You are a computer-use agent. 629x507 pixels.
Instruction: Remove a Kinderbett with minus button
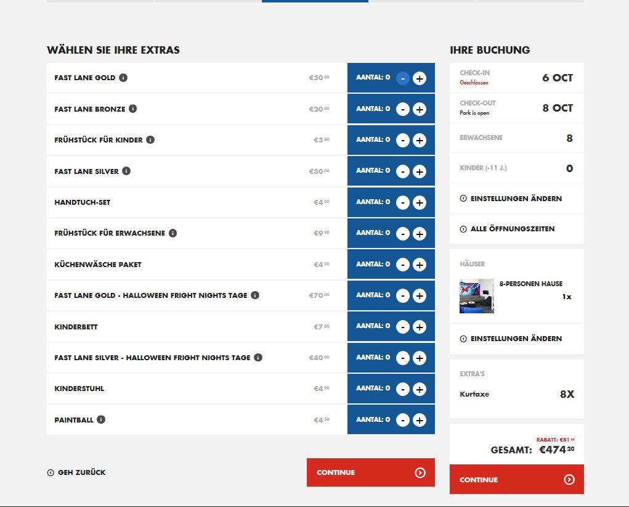point(403,327)
